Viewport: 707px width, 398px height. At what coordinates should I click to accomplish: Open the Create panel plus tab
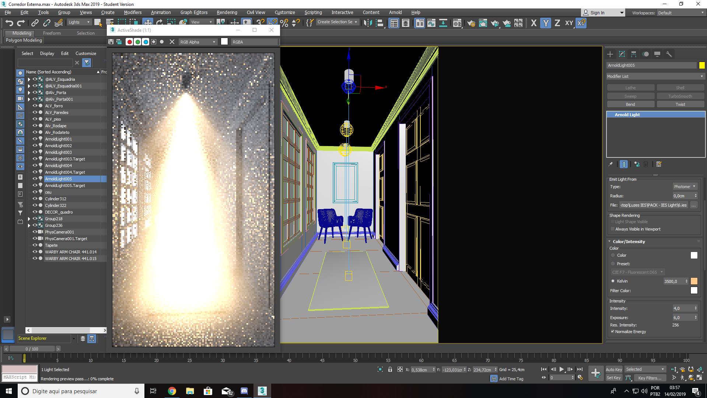[x=610, y=54]
